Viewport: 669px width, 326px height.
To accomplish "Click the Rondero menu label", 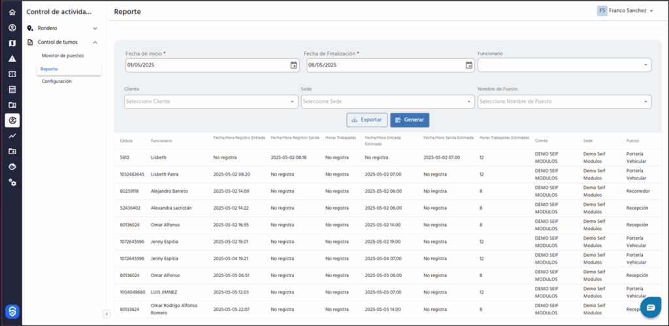I will (x=47, y=28).
